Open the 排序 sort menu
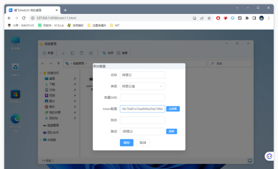The width and height of the screenshot is (278, 169). click(108, 53)
